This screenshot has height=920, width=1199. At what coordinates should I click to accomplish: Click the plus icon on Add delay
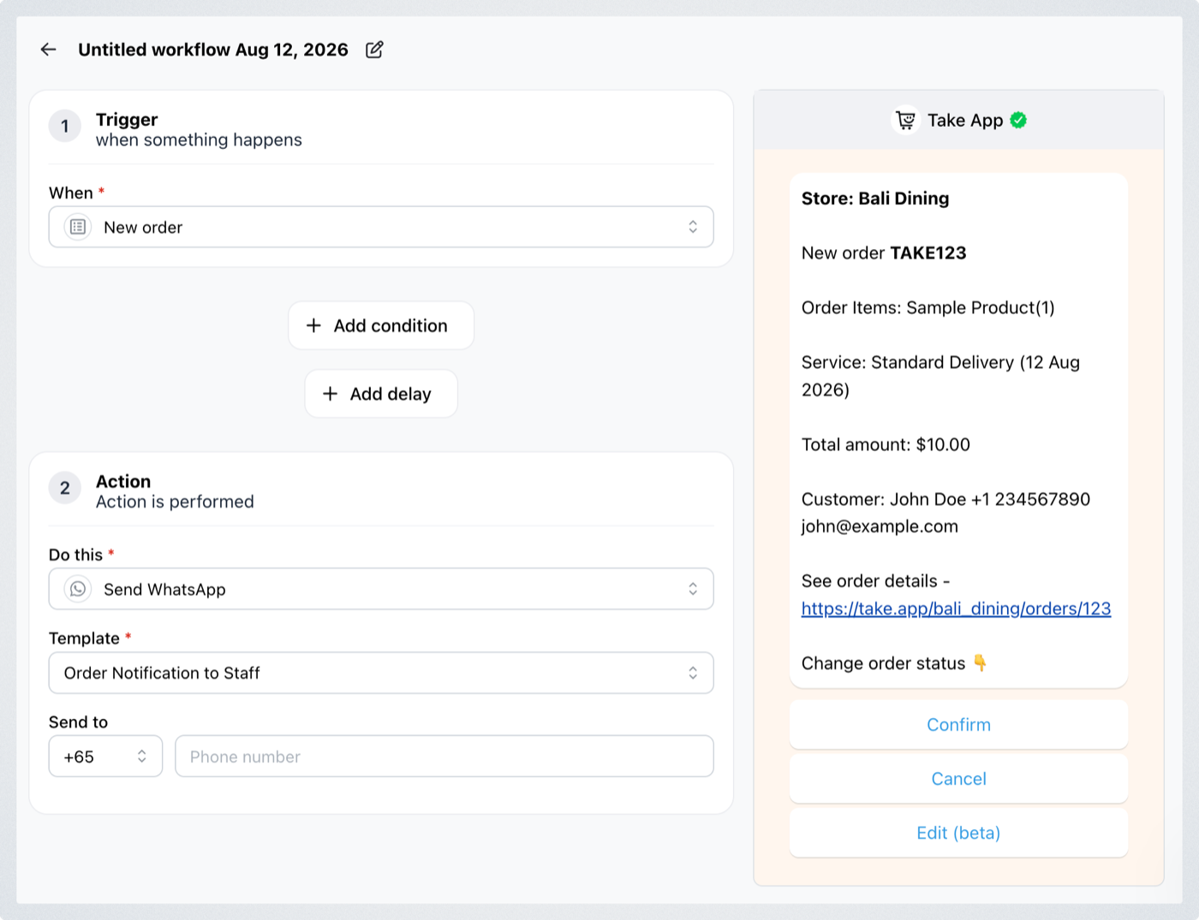point(330,394)
